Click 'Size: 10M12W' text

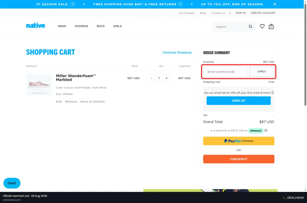pos(64,94)
